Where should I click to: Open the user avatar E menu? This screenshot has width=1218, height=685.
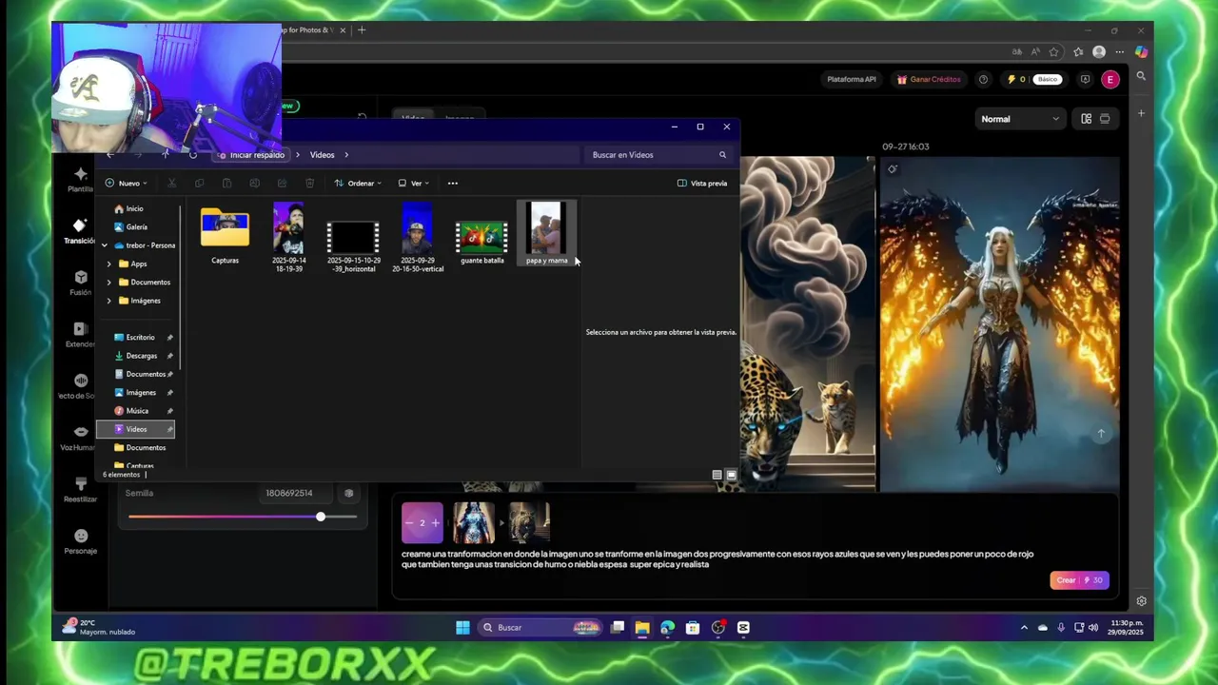pos(1110,79)
